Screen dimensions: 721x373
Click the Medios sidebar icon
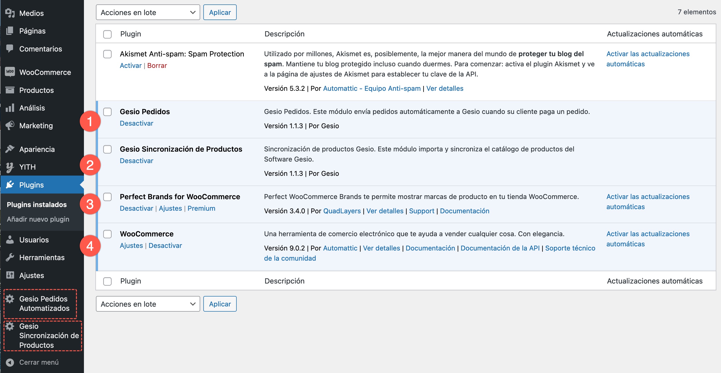[x=10, y=13]
